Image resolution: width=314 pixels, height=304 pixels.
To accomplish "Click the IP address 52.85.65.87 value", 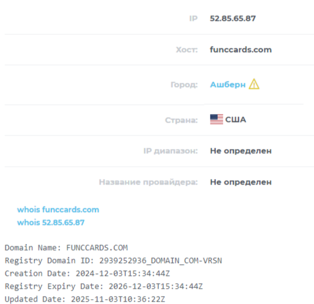I will coord(233,18).
